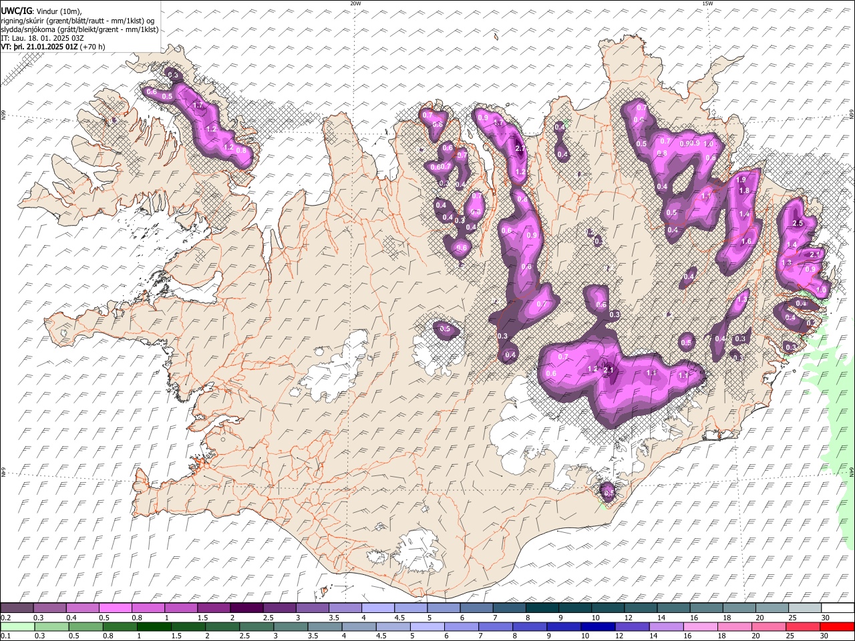The image size is (855, 641).
Task: Click the "IT: Lau. 18. 01. 2025 03Z" line
Action: point(43,38)
